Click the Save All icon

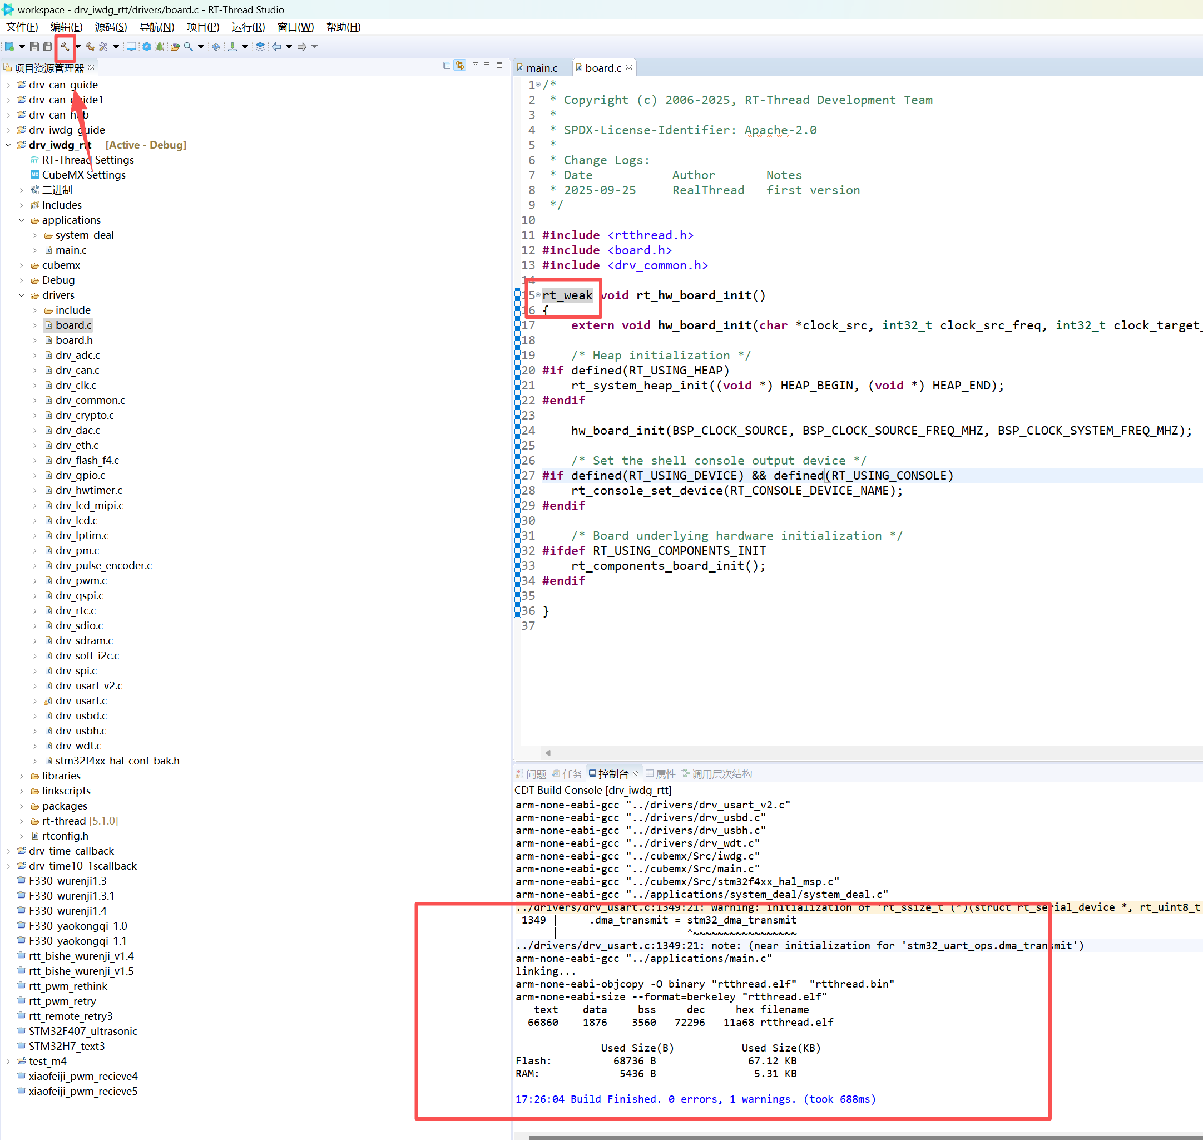47,47
